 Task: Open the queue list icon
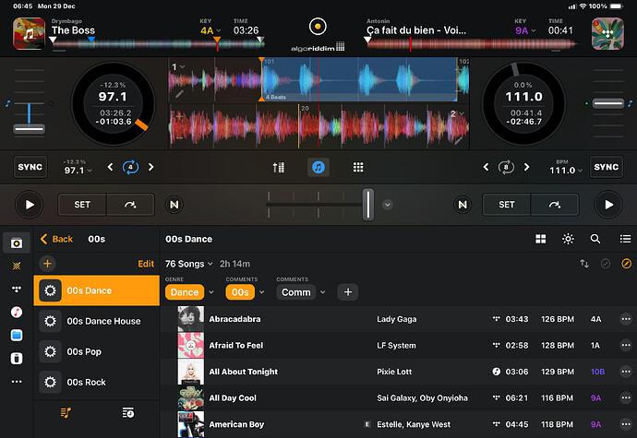(x=128, y=412)
